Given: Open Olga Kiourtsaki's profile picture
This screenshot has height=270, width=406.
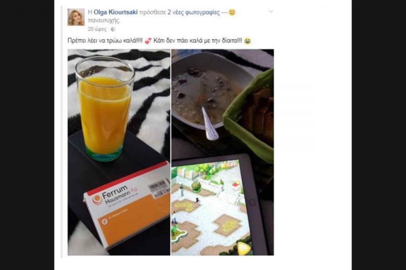Looking at the screenshot, I should (x=76, y=17).
